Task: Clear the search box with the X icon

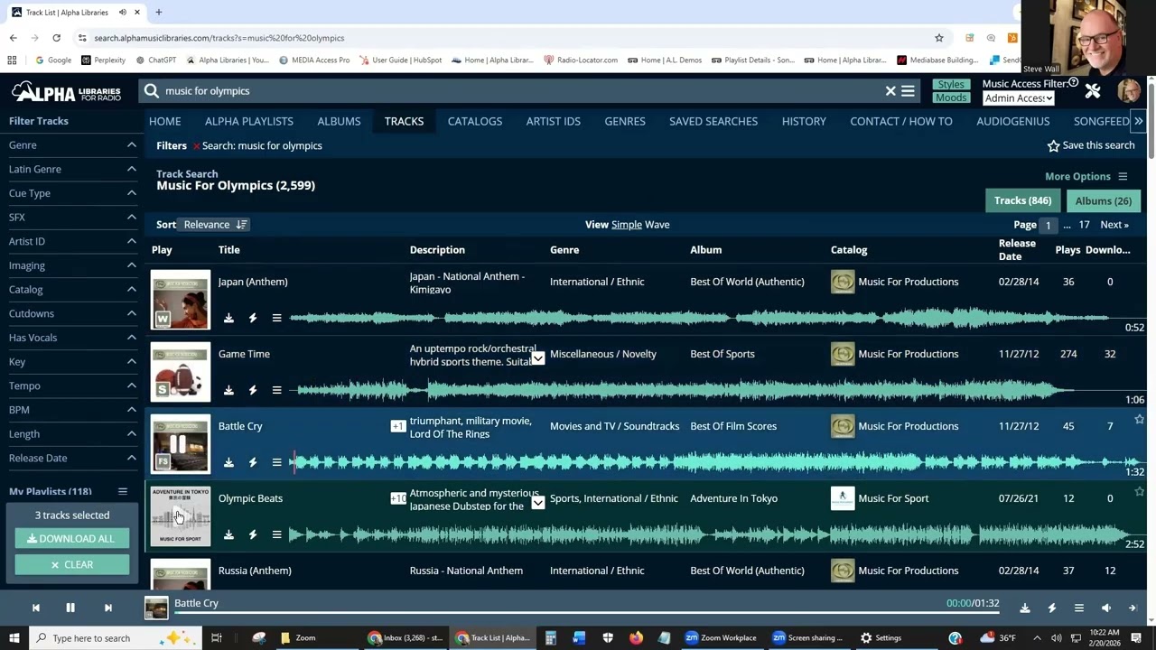Action: (x=890, y=91)
